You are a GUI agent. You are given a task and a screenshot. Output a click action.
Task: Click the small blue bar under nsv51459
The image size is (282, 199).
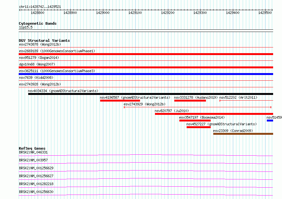click(x=270, y=121)
